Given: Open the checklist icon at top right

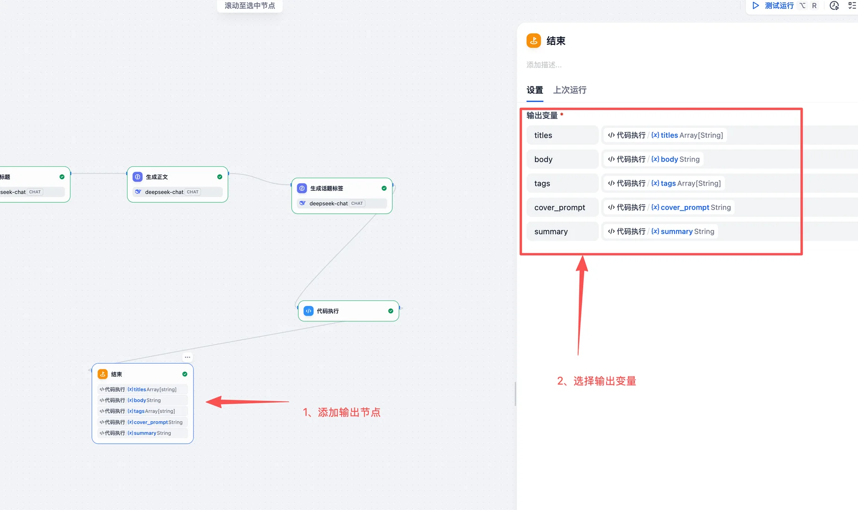Looking at the screenshot, I should coord(852,6).
